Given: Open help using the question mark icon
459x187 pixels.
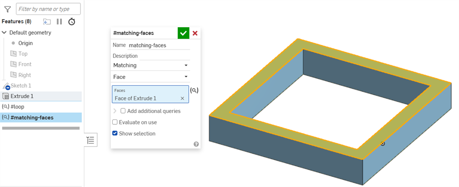Looking at the screenshot, I should (196, 144).
